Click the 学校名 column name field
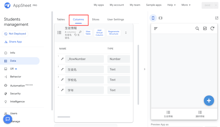The width and height of the screenshot is (220, 127). (x=84, y=80)
